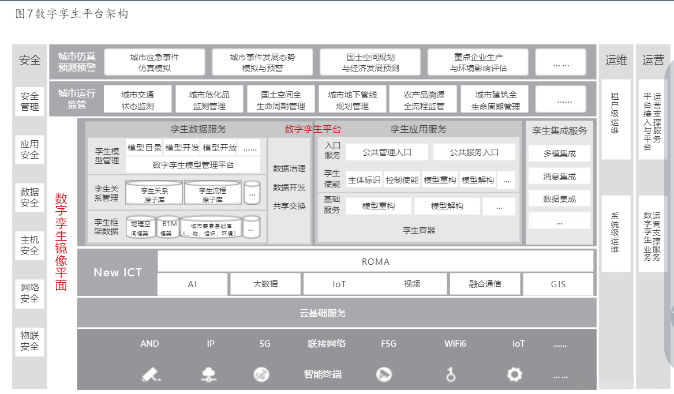Screen dimensions: 674x394
Task: Click the 城市运行监管 label
Action: tap(77, 99)
